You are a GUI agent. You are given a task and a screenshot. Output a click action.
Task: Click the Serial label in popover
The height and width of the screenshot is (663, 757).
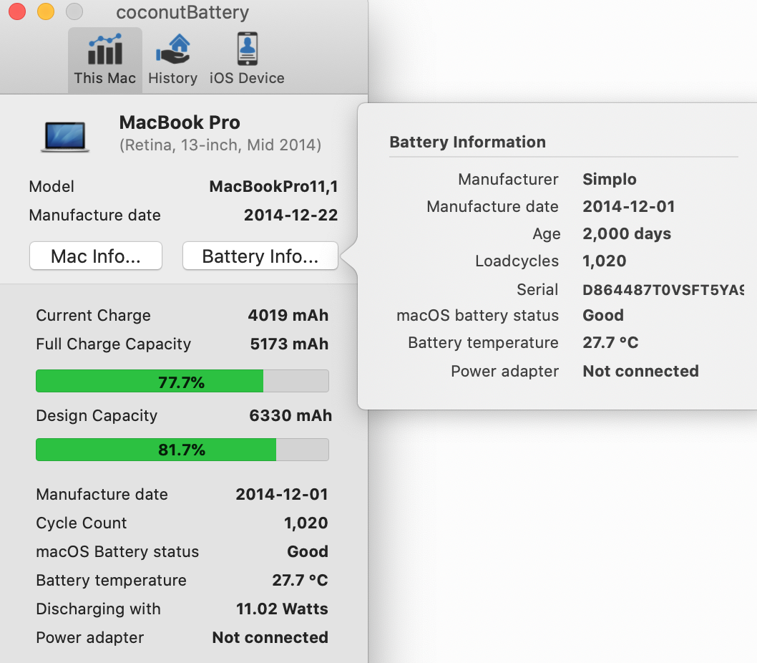point(537,289)
